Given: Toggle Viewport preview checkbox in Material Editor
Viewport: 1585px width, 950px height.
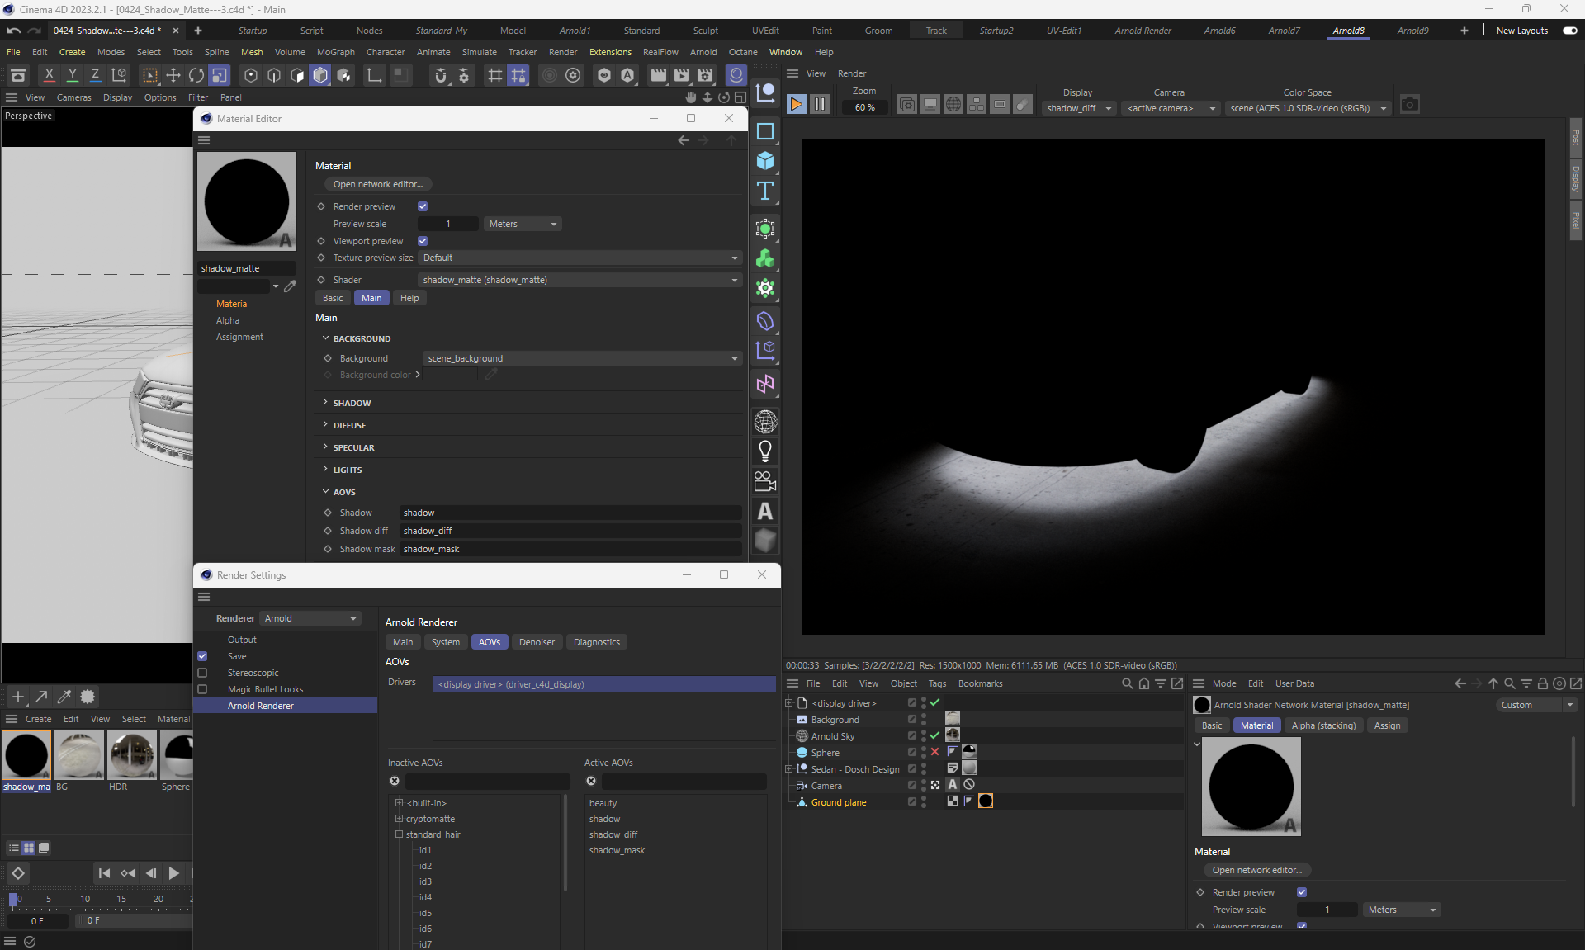Looking at the screenshot, I should (423, 241).
